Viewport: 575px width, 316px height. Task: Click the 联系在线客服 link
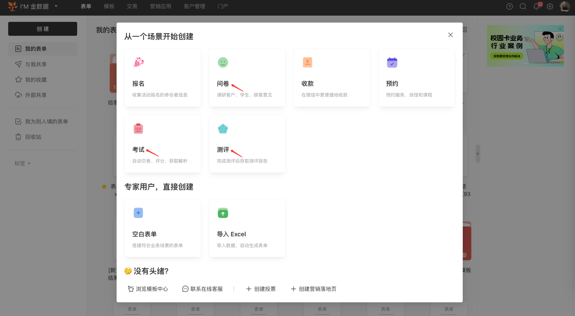tap(202, 289)
